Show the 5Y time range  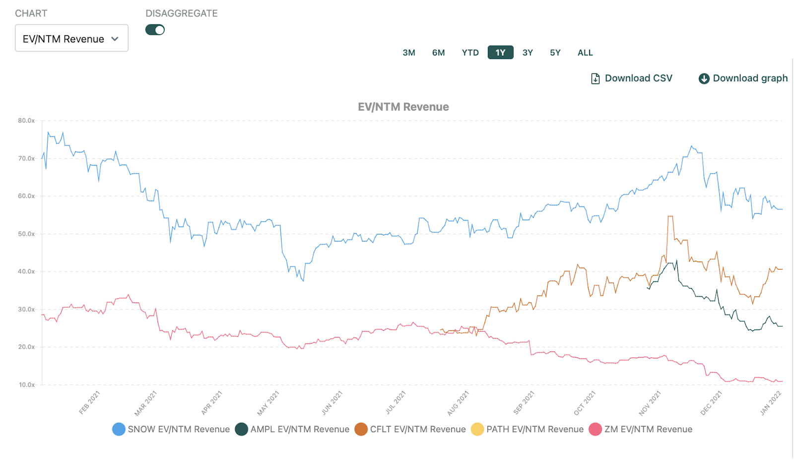[x=555, y=53]
